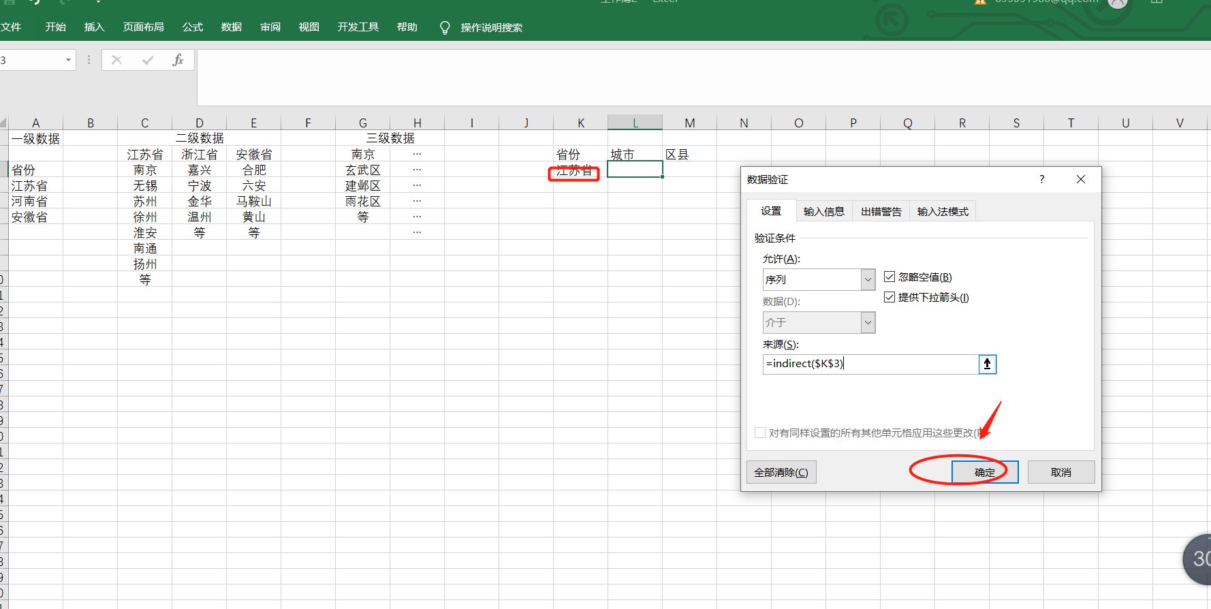Image resolution: width=1211 pixels, height=609 pixels.
Task: Close the data validation dialog with X
Action: point(1080,179)
